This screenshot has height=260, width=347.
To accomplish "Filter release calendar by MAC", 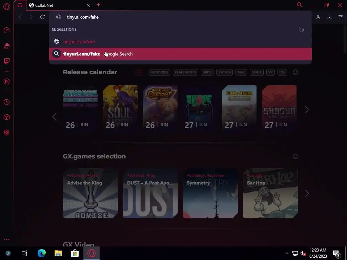I will point(241,72).
